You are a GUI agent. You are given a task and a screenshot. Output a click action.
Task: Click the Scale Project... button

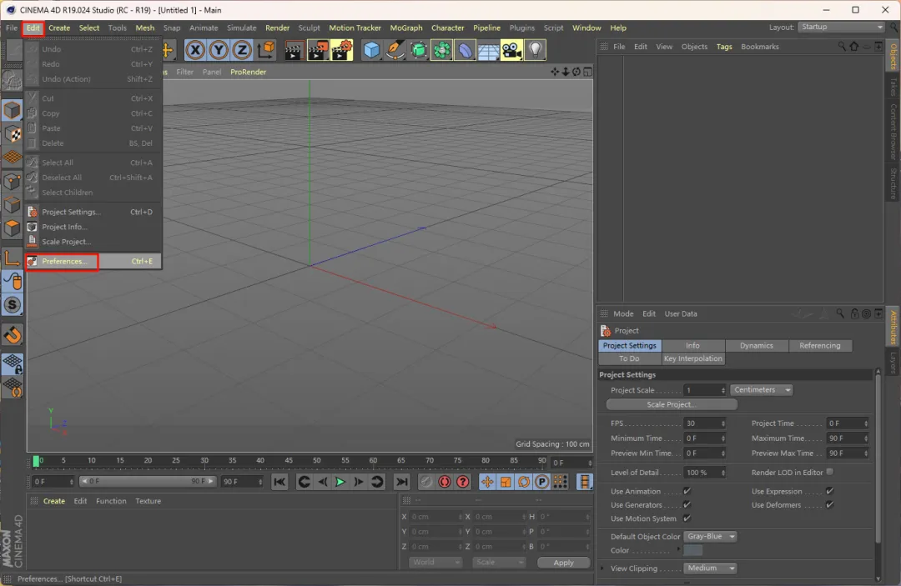[672, 404]
